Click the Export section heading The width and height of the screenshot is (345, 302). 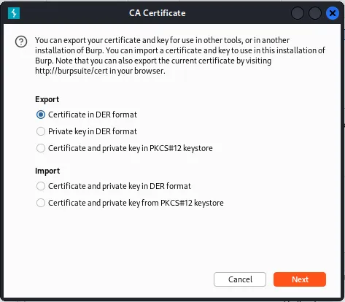click(47, 99)
